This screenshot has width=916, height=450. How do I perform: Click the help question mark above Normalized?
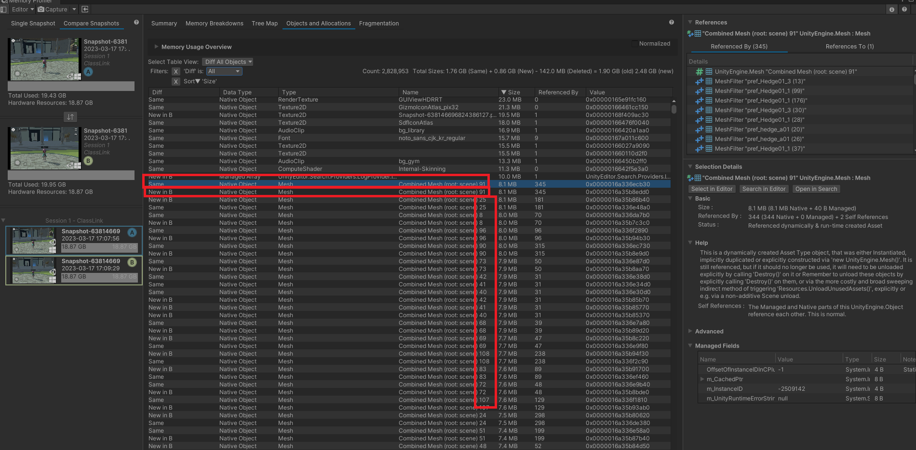coord(671,22)
